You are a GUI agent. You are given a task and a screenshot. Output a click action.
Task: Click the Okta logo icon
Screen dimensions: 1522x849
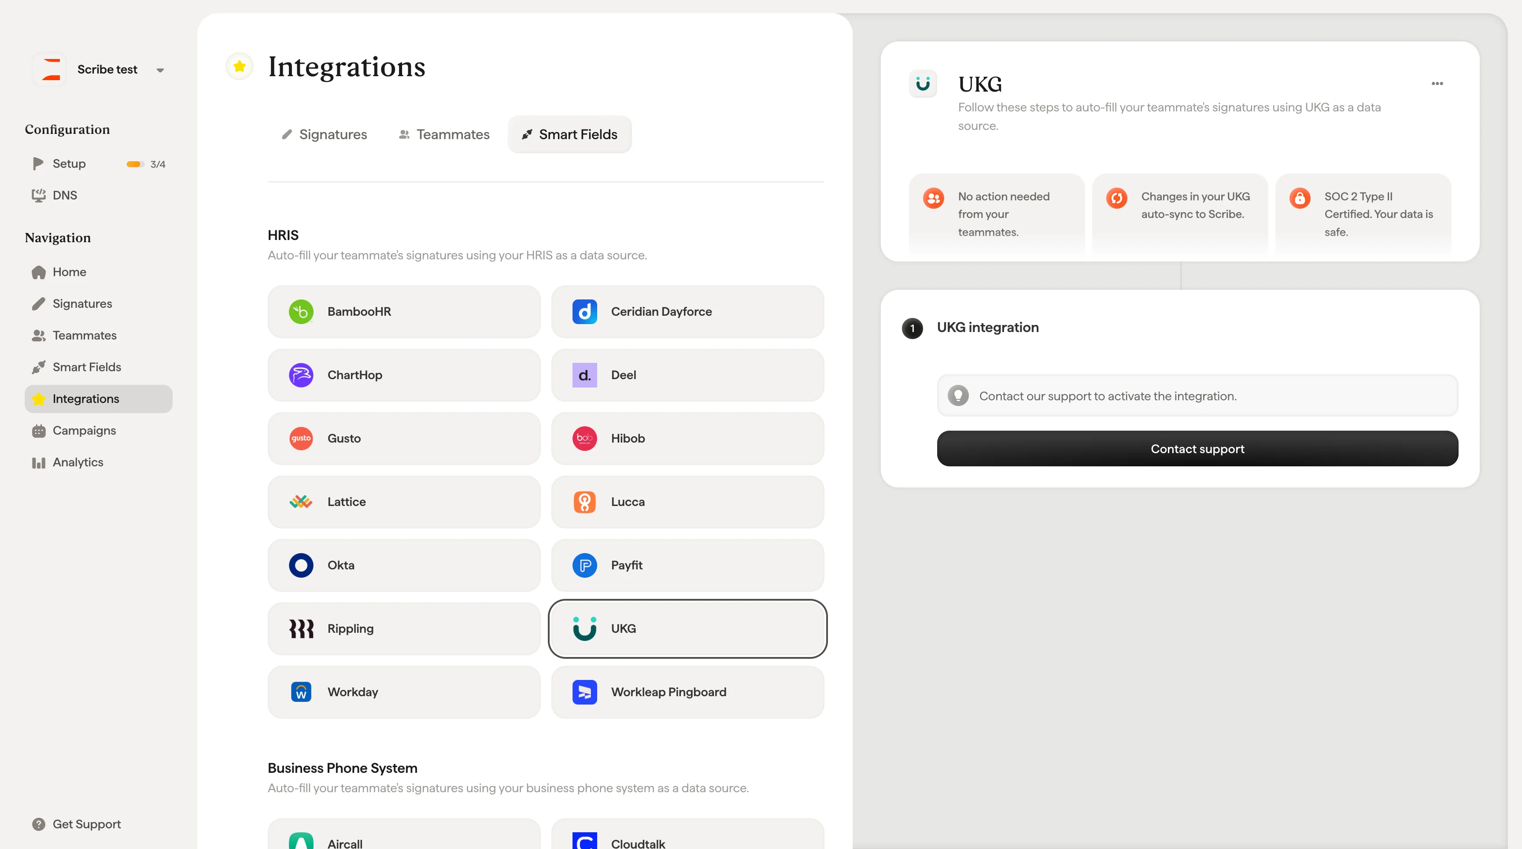301,565
